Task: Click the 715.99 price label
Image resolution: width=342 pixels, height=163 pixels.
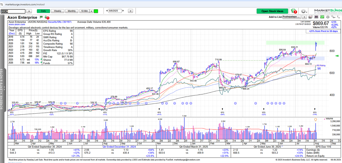Action: [218, 60]
